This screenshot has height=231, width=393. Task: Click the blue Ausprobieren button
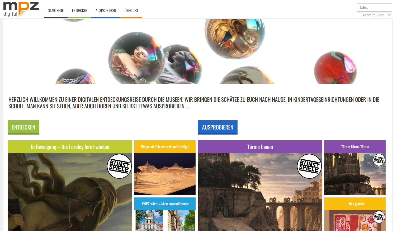tap(217, 127)
